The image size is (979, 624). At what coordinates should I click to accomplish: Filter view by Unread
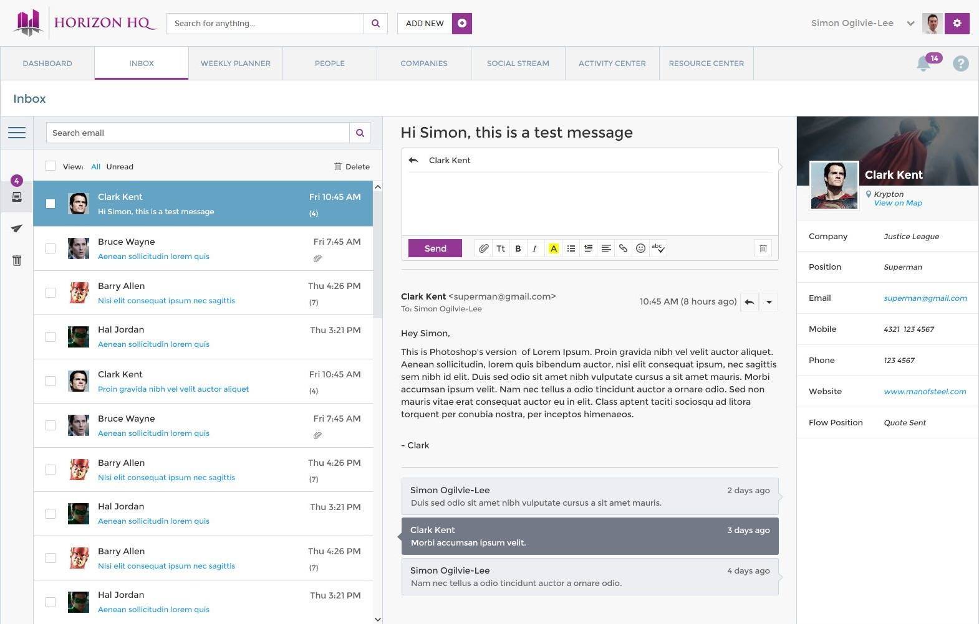click(x=120, y=166)
